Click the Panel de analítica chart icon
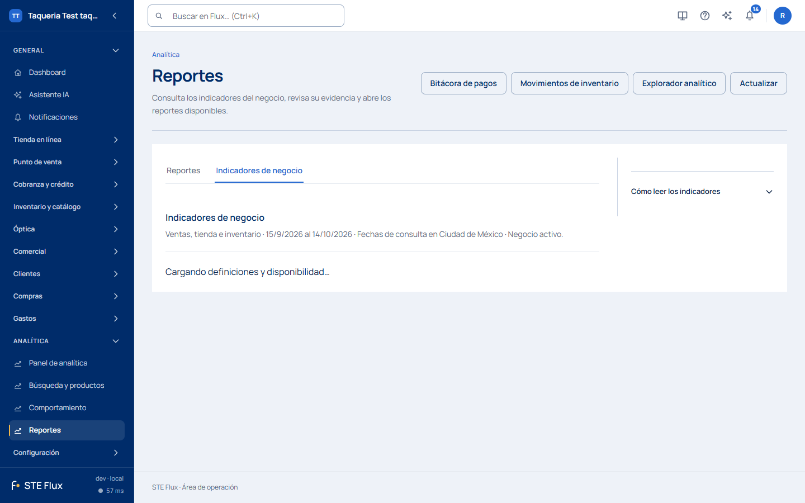Viewport: 805px width, 503px height. point(18,363)
